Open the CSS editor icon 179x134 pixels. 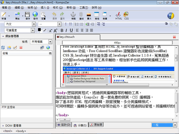(x=126, y=15)
